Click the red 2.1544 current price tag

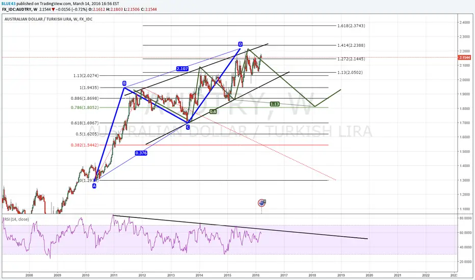click(464, 58)
